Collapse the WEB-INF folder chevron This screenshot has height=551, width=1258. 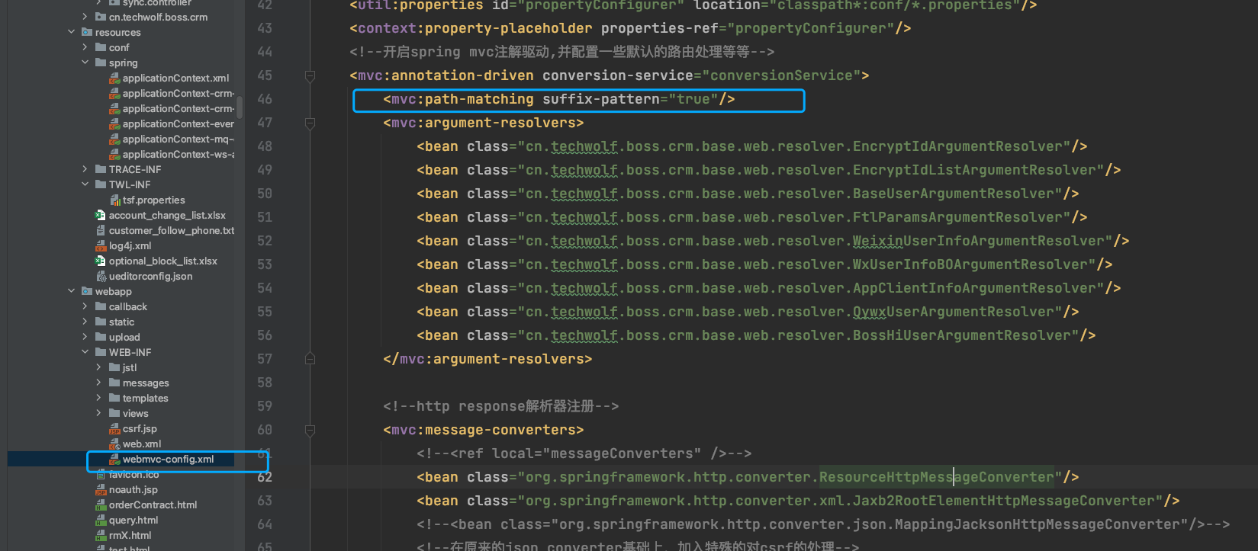[x=85, y=352]
